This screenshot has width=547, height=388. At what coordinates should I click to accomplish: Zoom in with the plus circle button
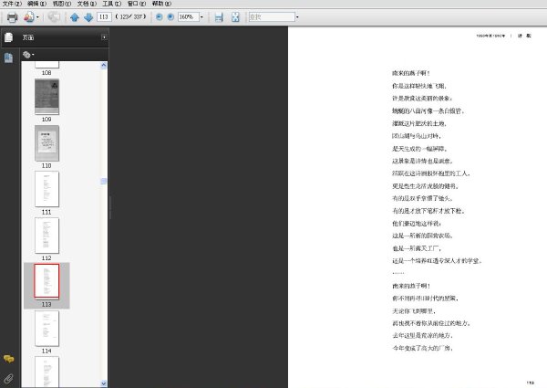click(x=170, y=16)
